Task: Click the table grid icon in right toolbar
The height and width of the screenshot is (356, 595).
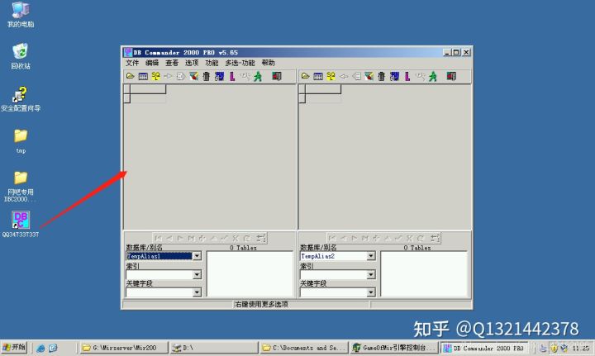Action: tap(318, 76)
